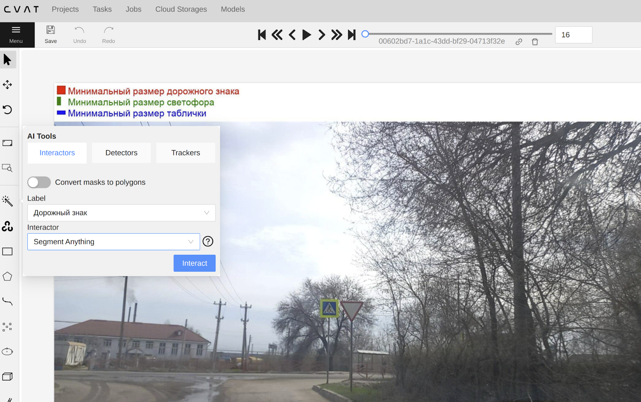This screenshot has width=641, height=402.
Task: Jump forward multiple frames
Action: (x=337, y=35)
